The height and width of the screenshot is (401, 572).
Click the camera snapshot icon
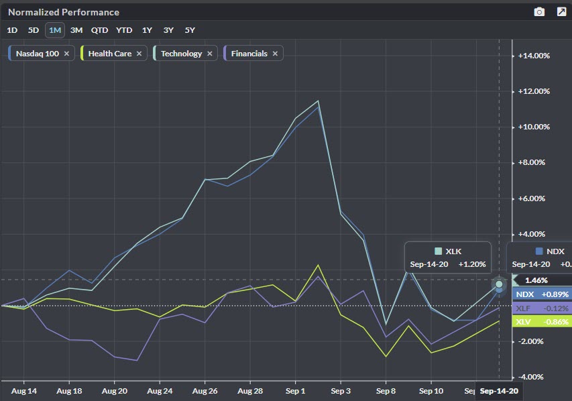539,12
